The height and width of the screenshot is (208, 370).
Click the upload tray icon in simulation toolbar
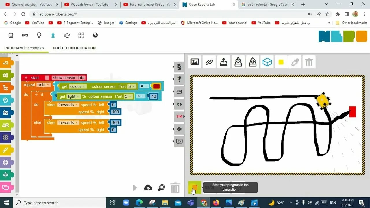pos(224,62)
